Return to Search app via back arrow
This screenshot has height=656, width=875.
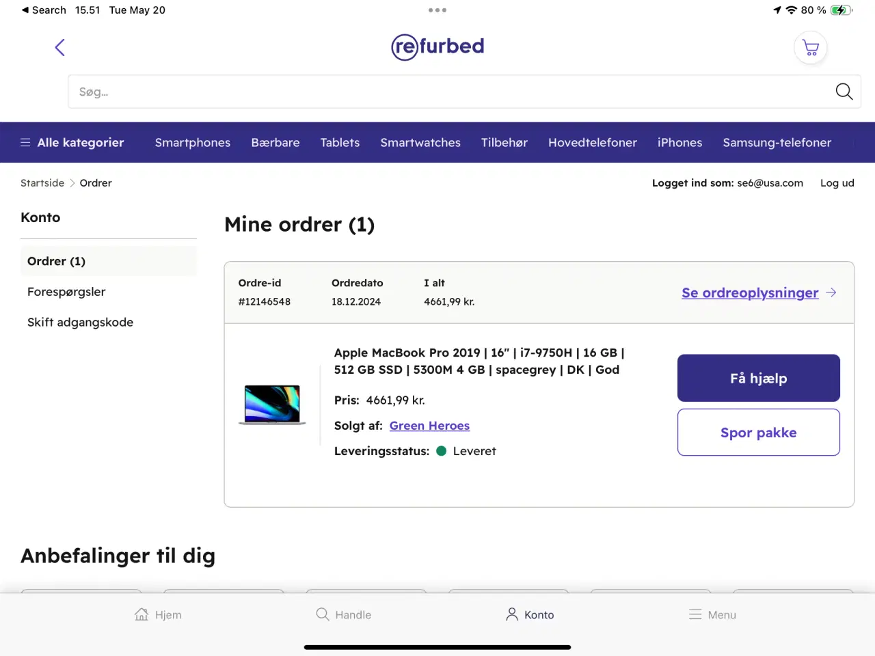click(44, 10)
